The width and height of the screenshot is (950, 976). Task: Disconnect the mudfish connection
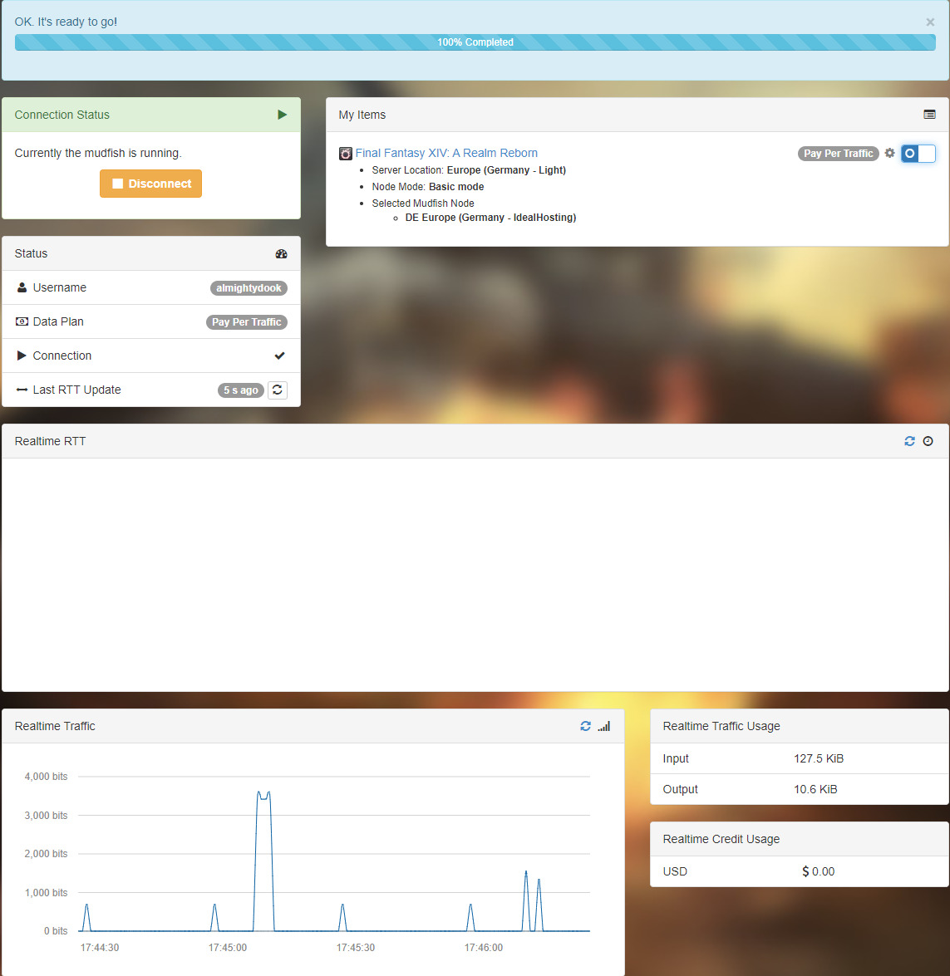click(x=150, y=184)
